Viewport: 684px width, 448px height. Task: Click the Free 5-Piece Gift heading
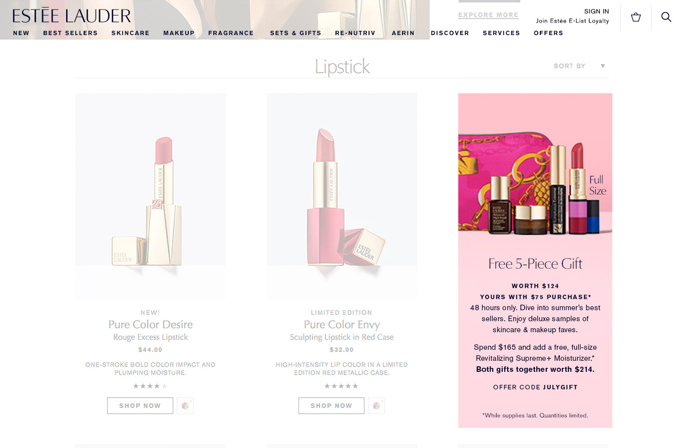[535, 264]
